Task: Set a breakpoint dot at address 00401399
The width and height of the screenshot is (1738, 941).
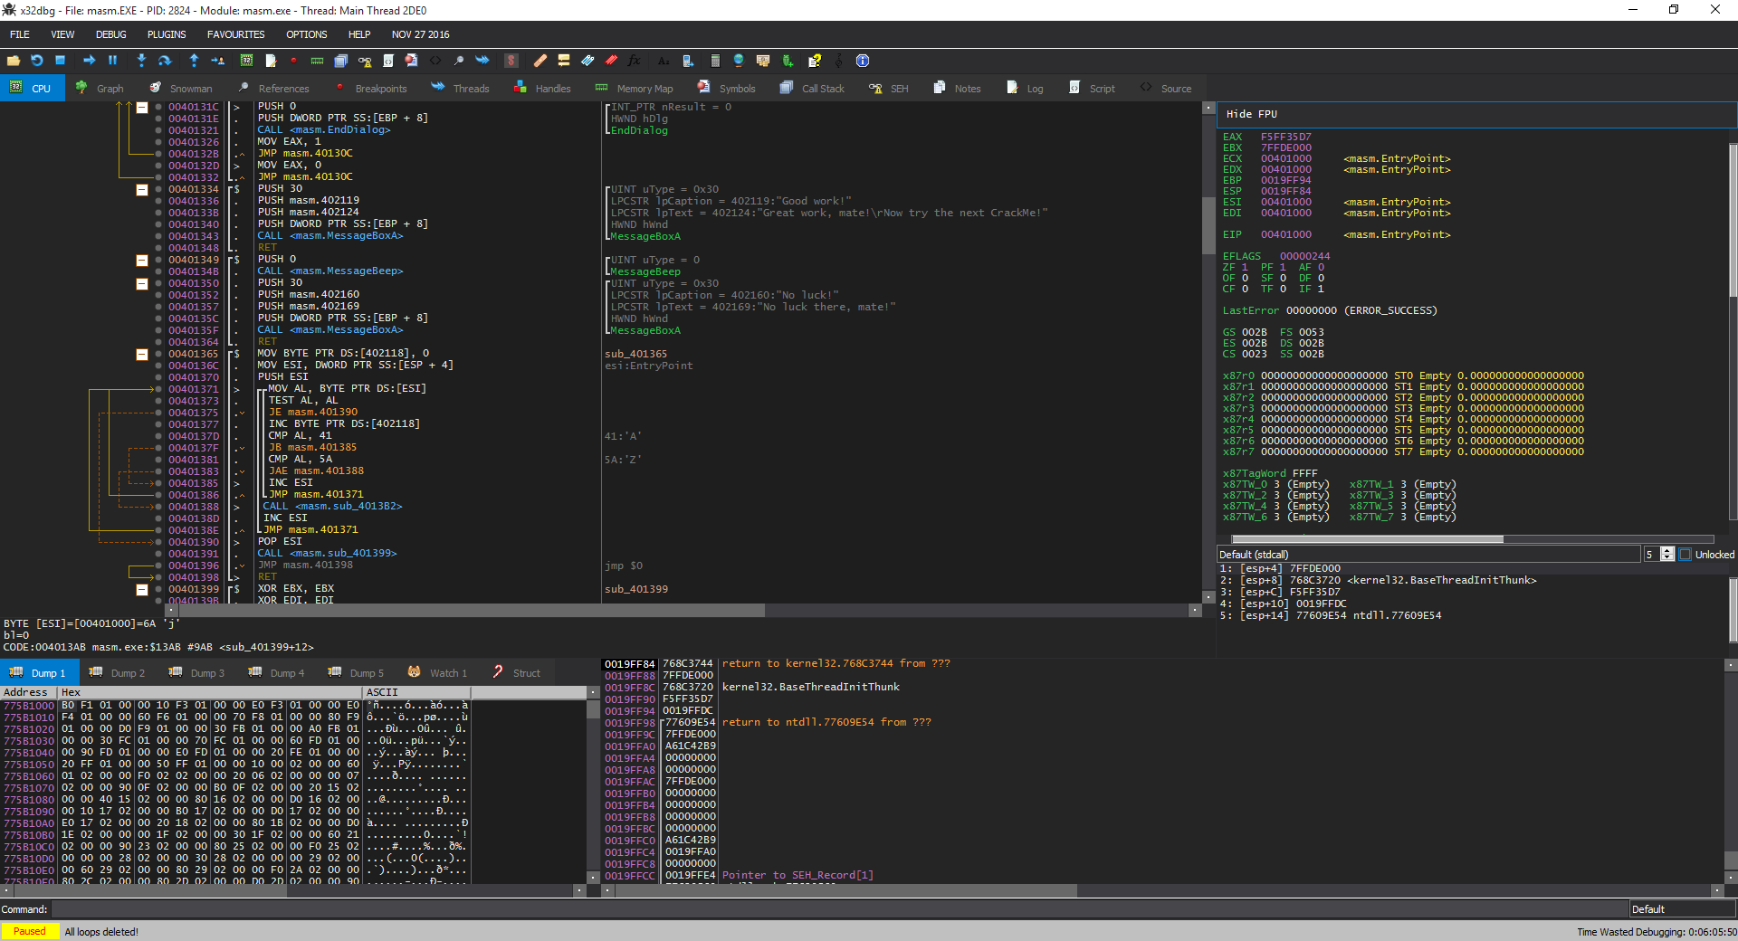Action: click(157, 589)
